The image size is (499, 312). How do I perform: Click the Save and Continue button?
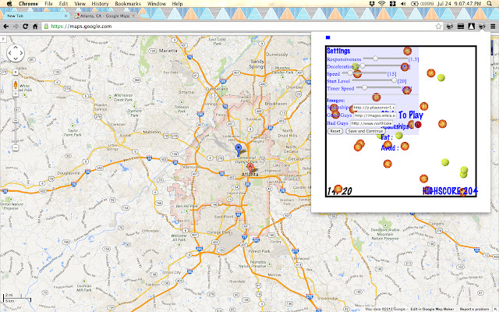[365, 131]
